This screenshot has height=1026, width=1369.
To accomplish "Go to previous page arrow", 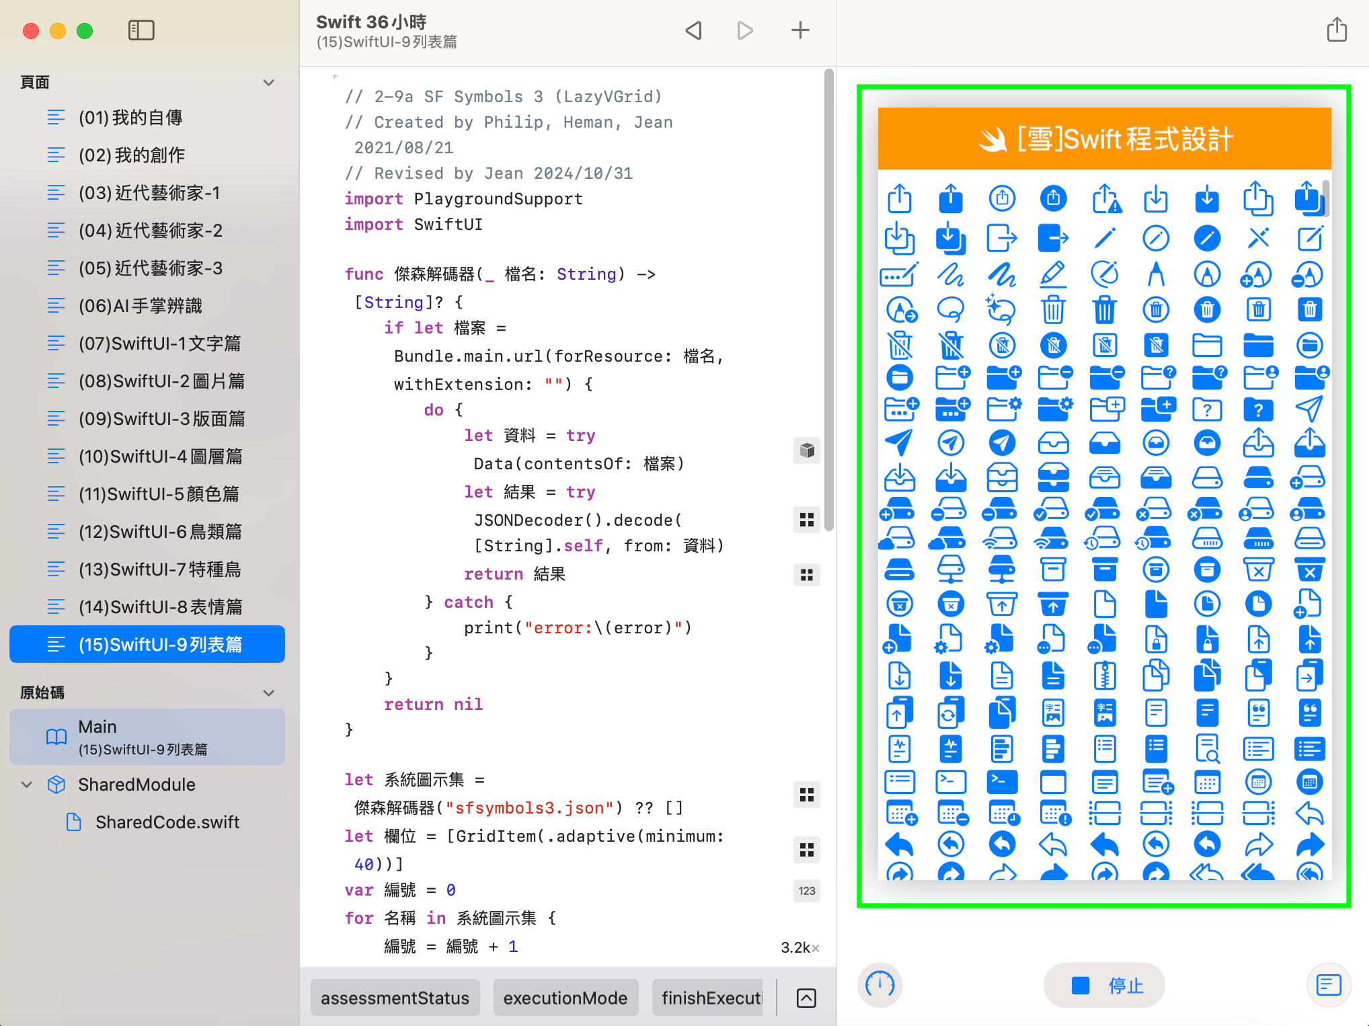I will point(694,30).
